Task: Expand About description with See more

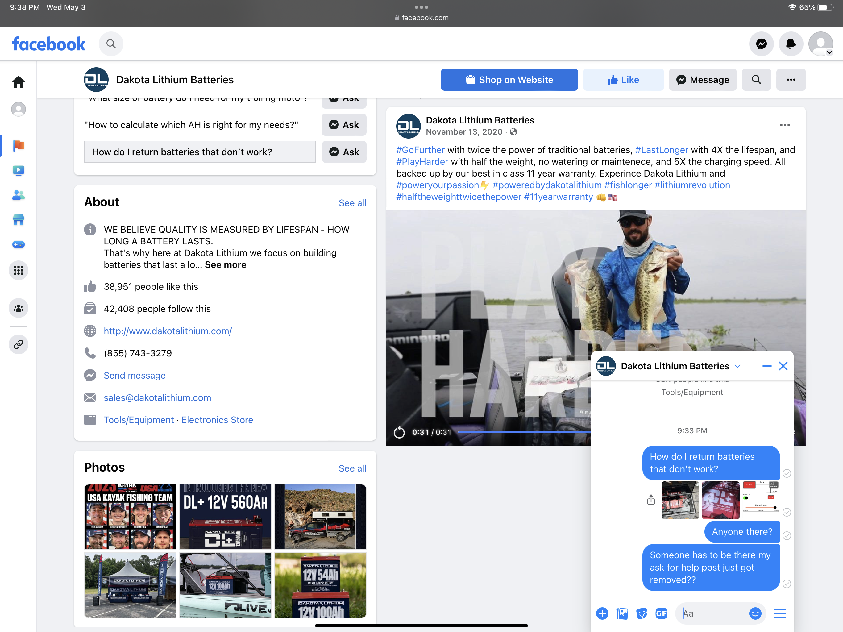Action: [x=226, y=264]
